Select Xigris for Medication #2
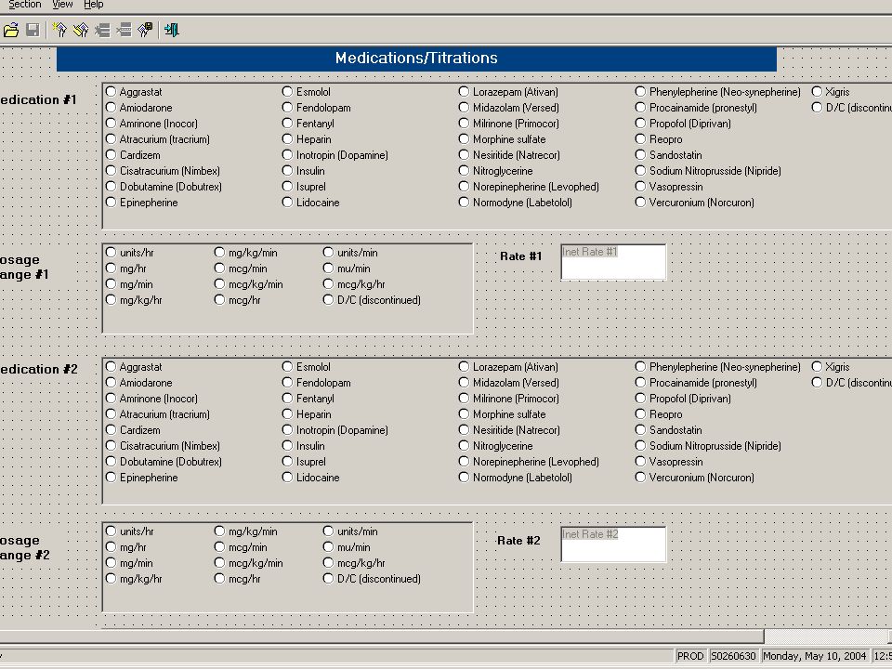The height and width of the screenshot is (669, 892). coord(817,367)
